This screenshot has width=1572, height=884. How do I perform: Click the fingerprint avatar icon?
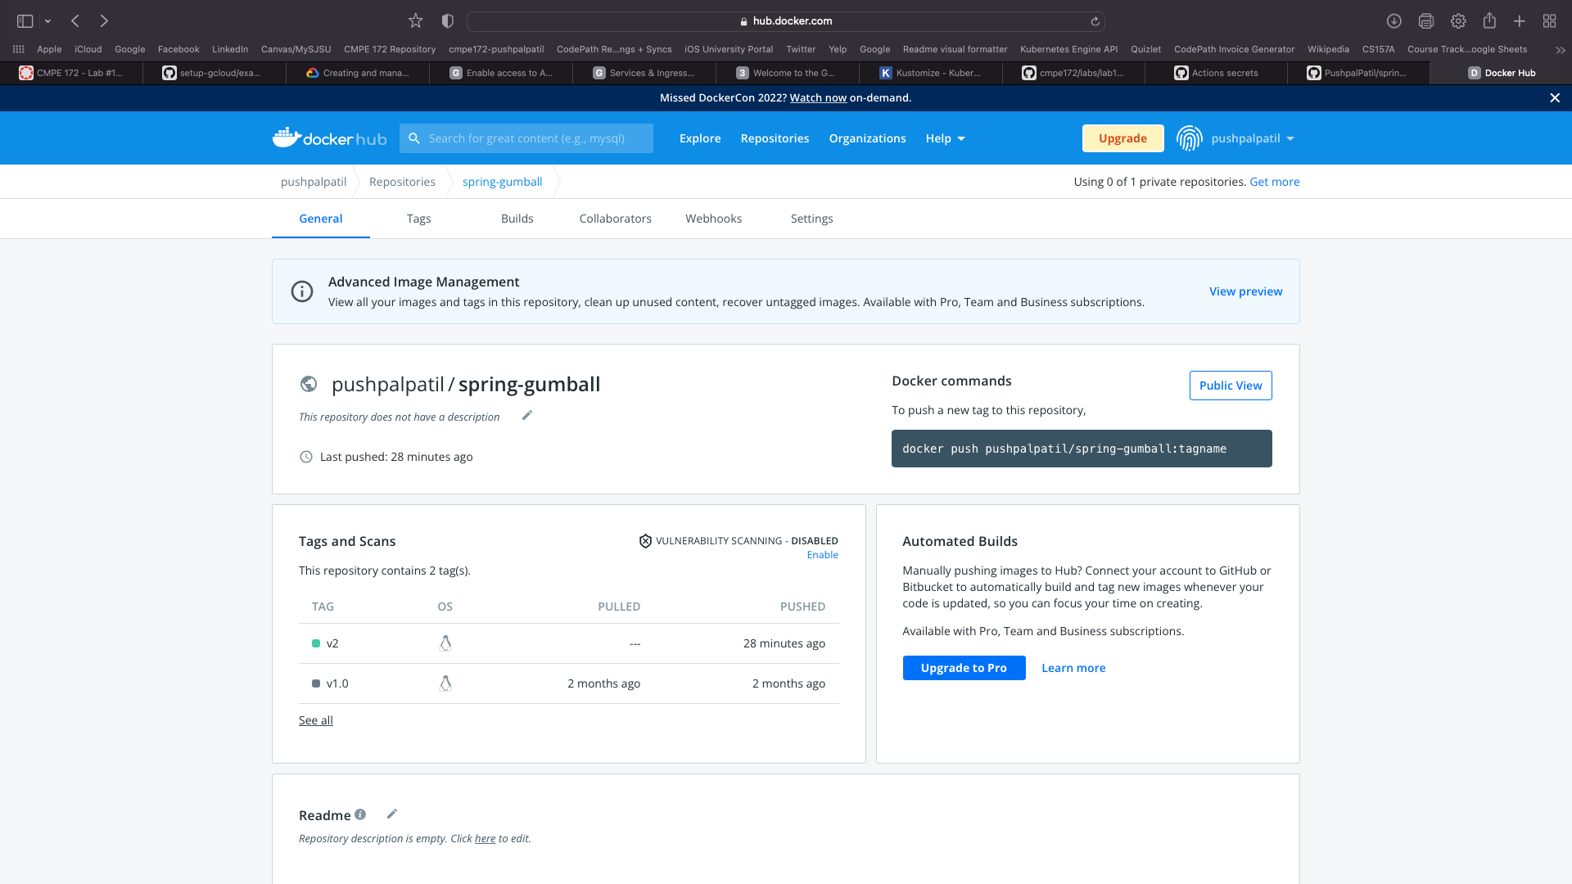(1189, 138)
